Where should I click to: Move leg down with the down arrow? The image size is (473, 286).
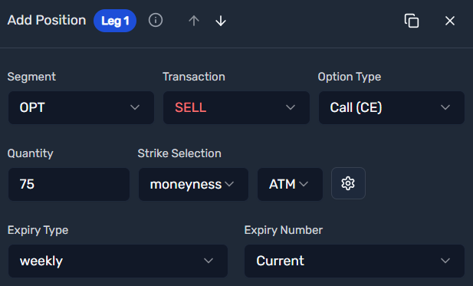tap(221, 21)
